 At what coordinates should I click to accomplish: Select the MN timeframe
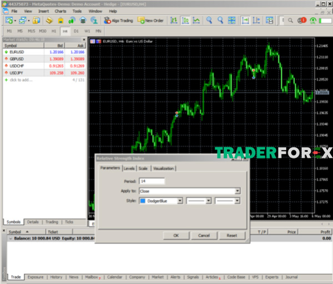tap(98, 31)
